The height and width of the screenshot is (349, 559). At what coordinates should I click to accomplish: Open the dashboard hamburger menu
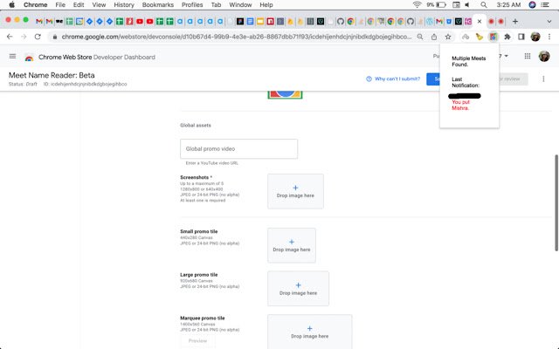pyautogui.click(x=12, y=56)
